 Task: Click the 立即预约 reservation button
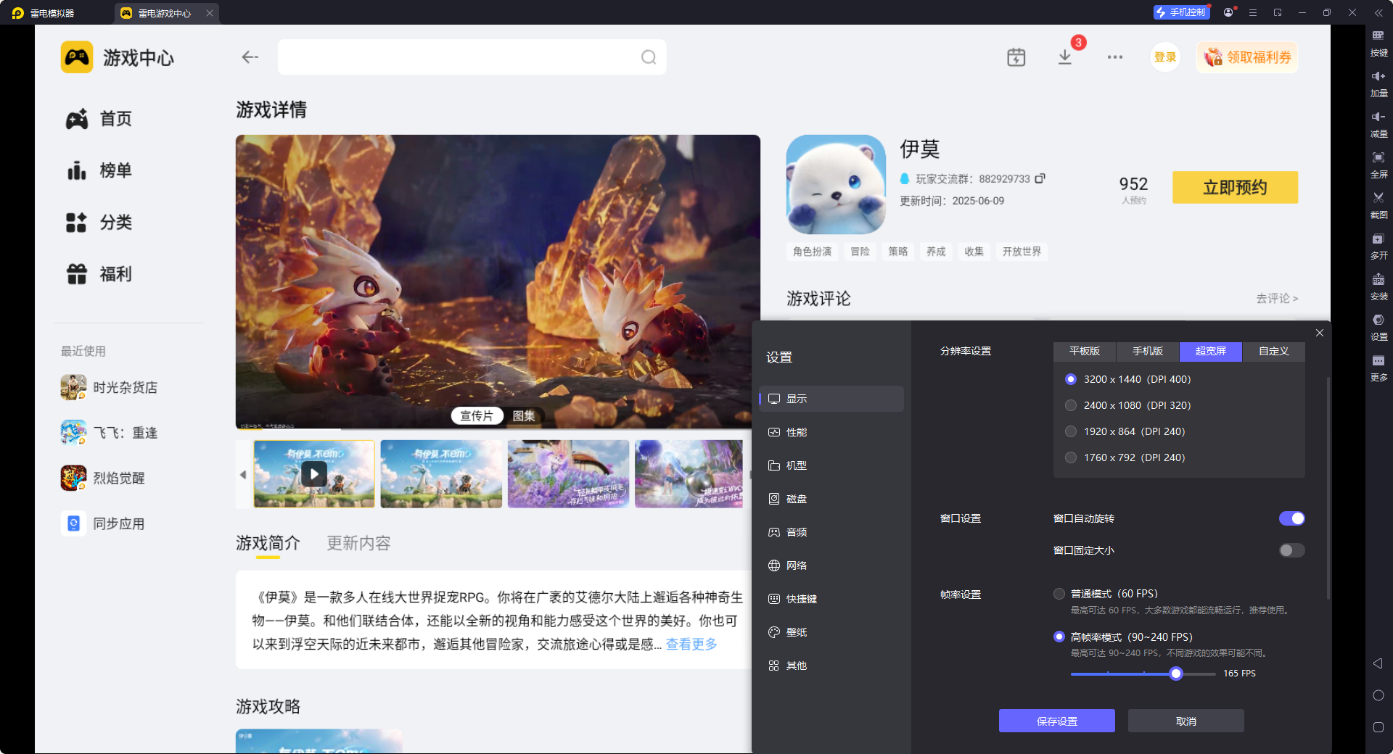(1234, 187)
